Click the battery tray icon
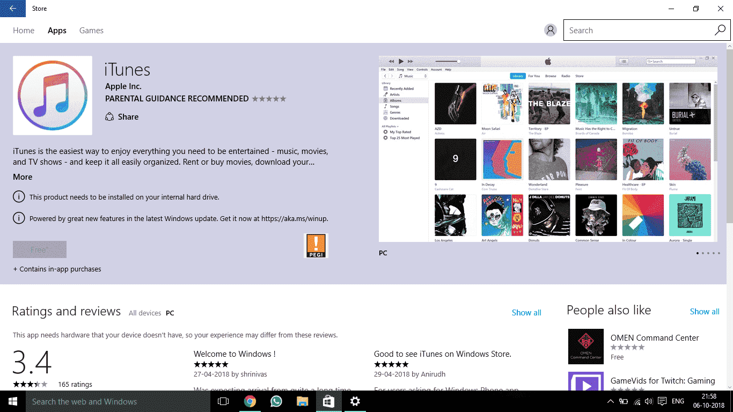 624,401
